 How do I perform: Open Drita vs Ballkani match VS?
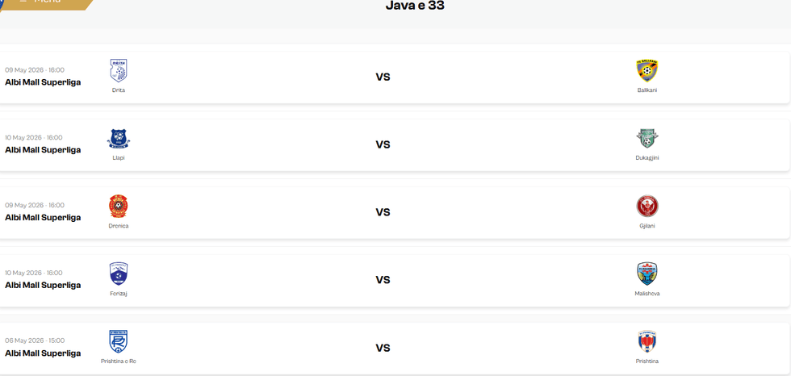[383, 77]
